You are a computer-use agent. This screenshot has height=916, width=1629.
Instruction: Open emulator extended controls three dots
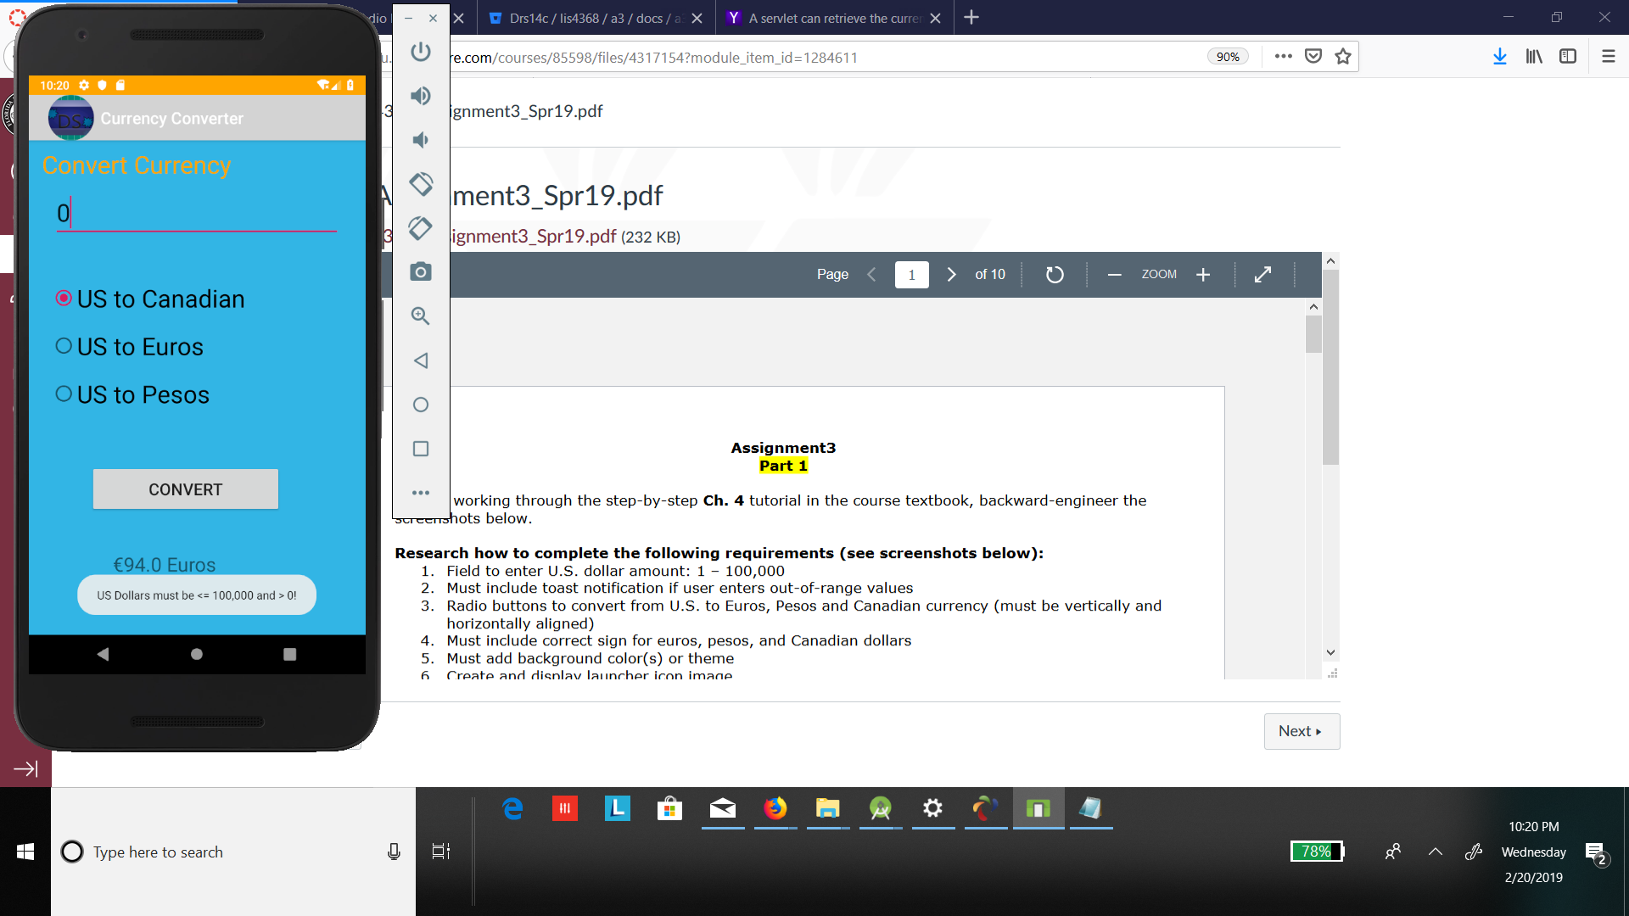point(421,493)
